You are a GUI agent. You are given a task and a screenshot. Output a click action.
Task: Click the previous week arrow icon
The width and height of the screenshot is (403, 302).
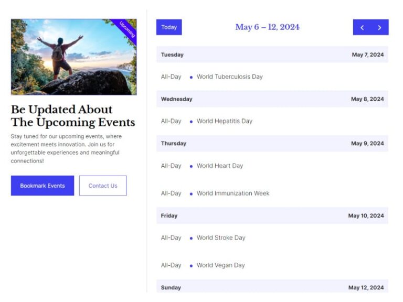[x=362, y=27]
